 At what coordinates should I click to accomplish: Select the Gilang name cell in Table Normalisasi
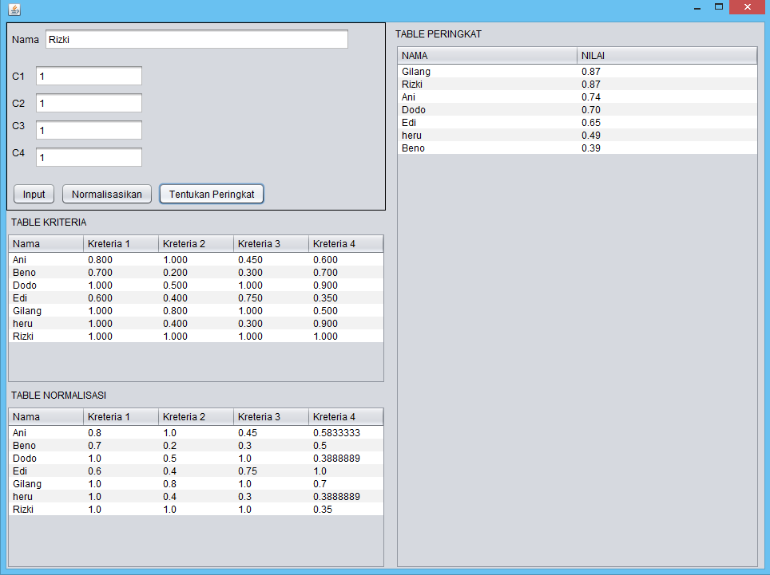46,484
